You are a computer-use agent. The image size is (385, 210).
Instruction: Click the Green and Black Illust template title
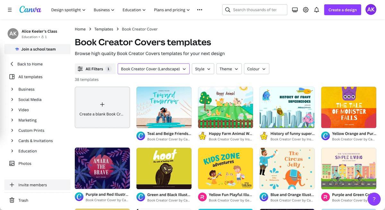[169, 195]
